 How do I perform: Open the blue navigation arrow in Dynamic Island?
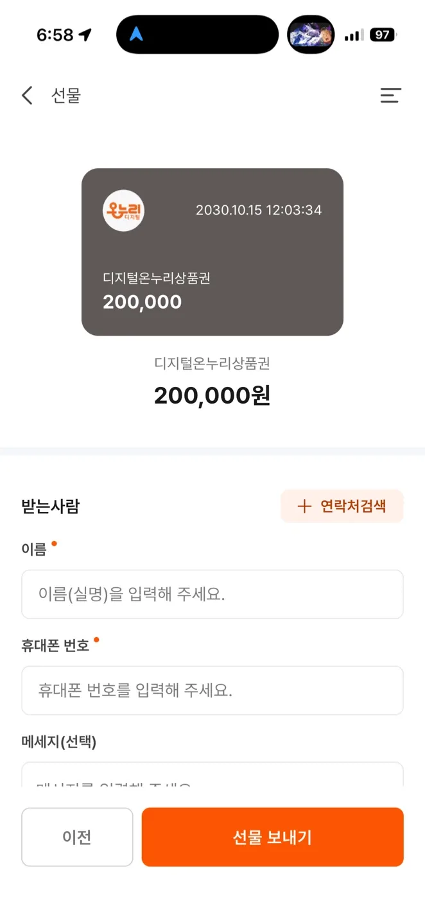coord(136,35)
